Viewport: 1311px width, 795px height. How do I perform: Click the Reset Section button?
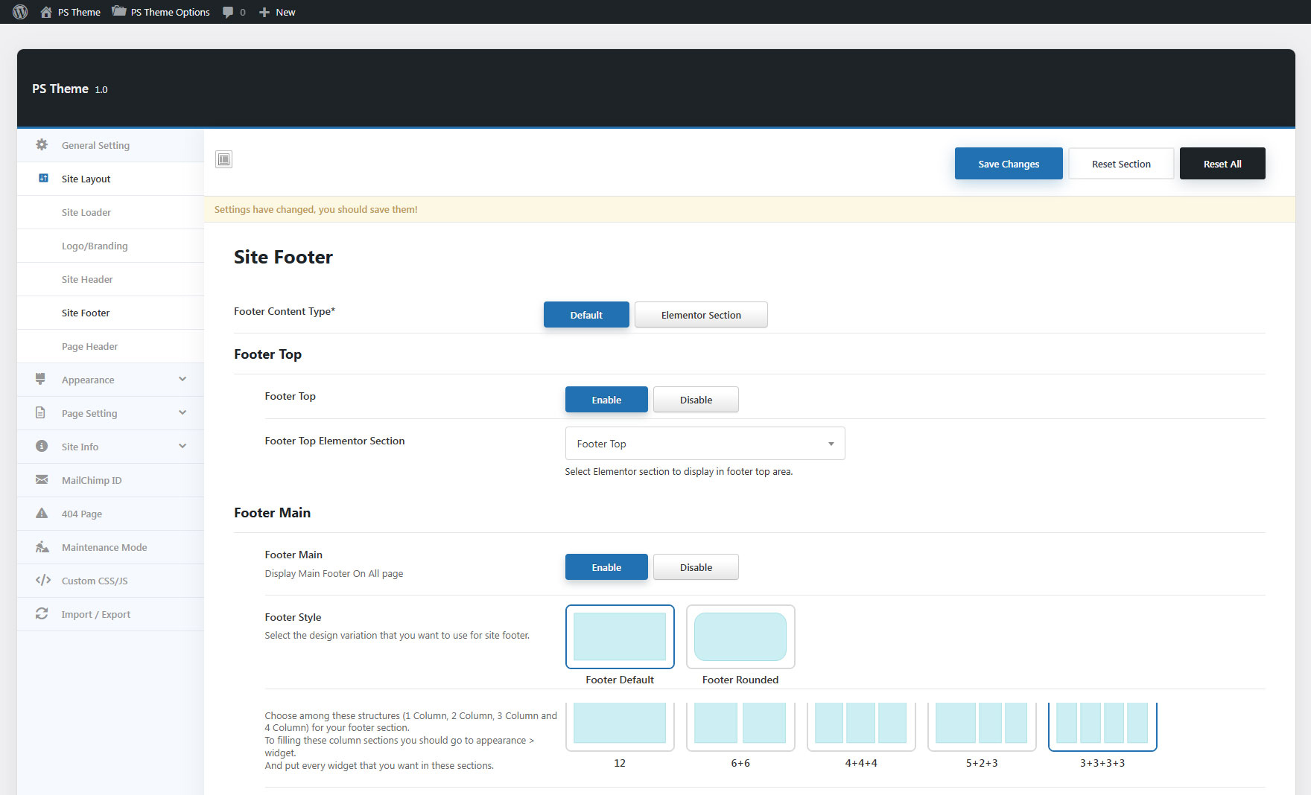tap(1120, 164)
